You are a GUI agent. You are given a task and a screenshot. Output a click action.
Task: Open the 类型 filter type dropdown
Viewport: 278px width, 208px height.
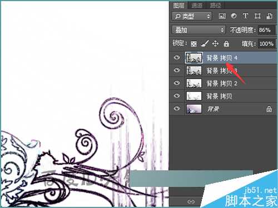coord(192,16)
